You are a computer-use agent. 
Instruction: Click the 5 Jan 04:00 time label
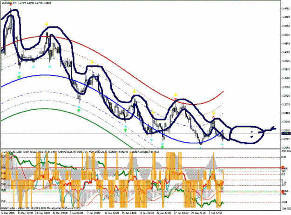pos(76,213)
